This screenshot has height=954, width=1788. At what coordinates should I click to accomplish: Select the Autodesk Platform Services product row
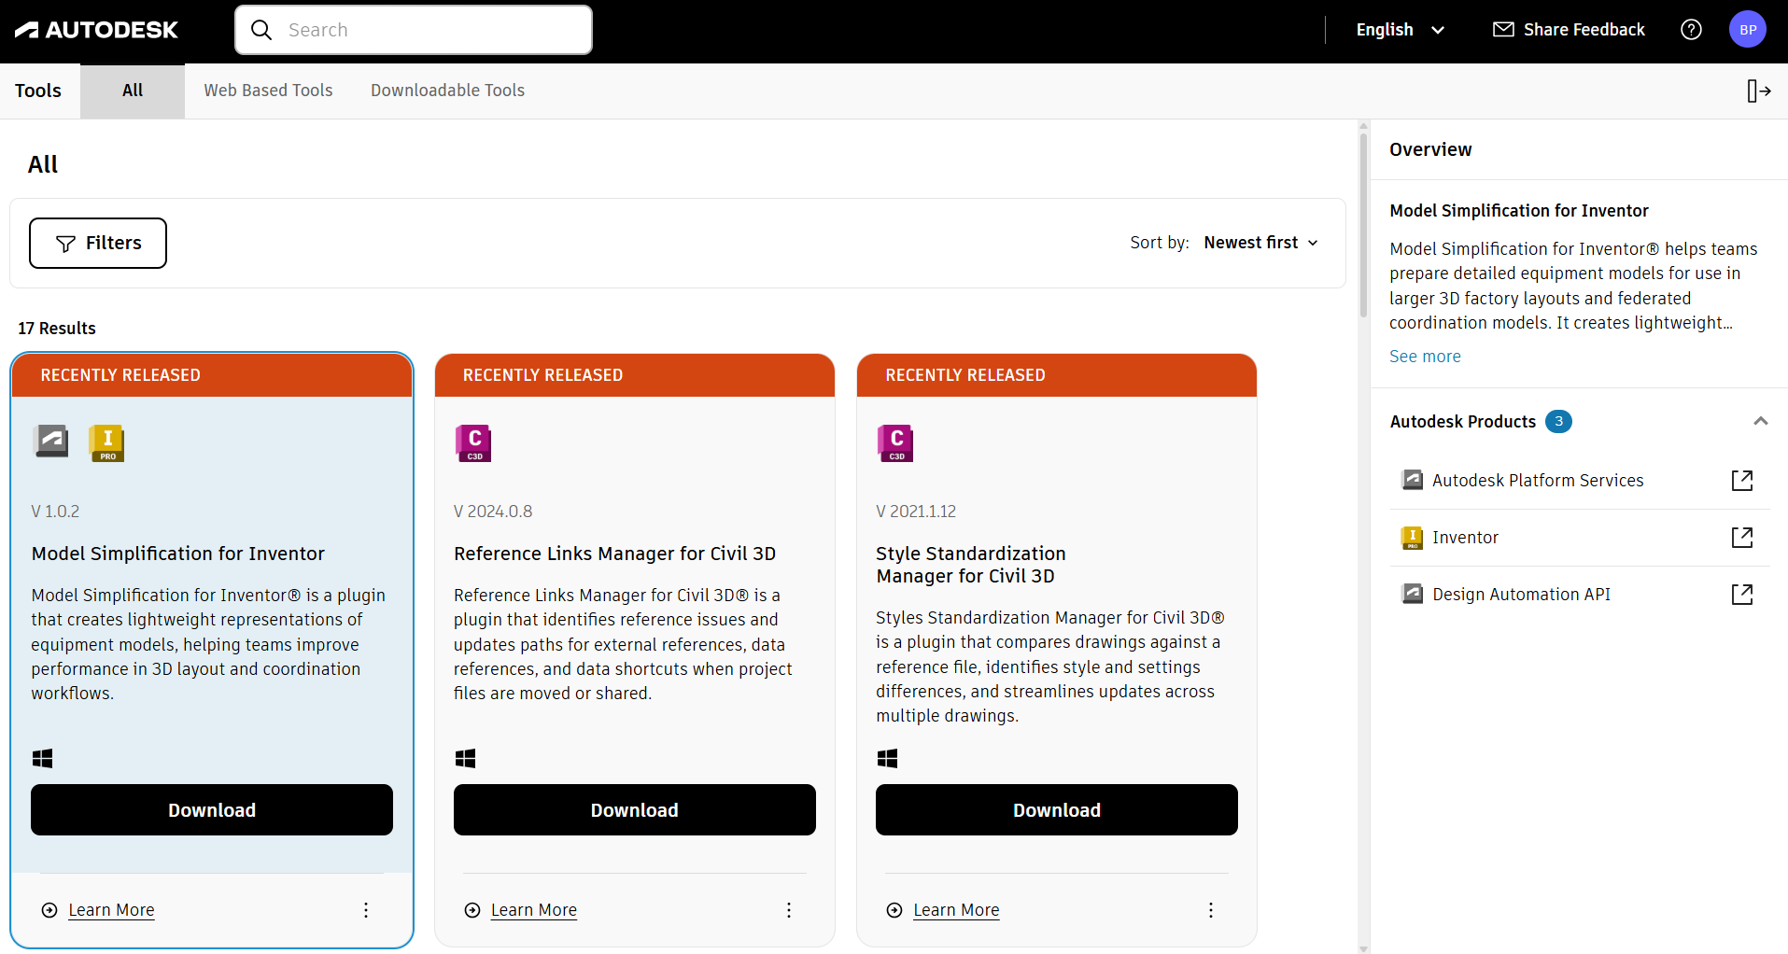[x=1580, y=481]
